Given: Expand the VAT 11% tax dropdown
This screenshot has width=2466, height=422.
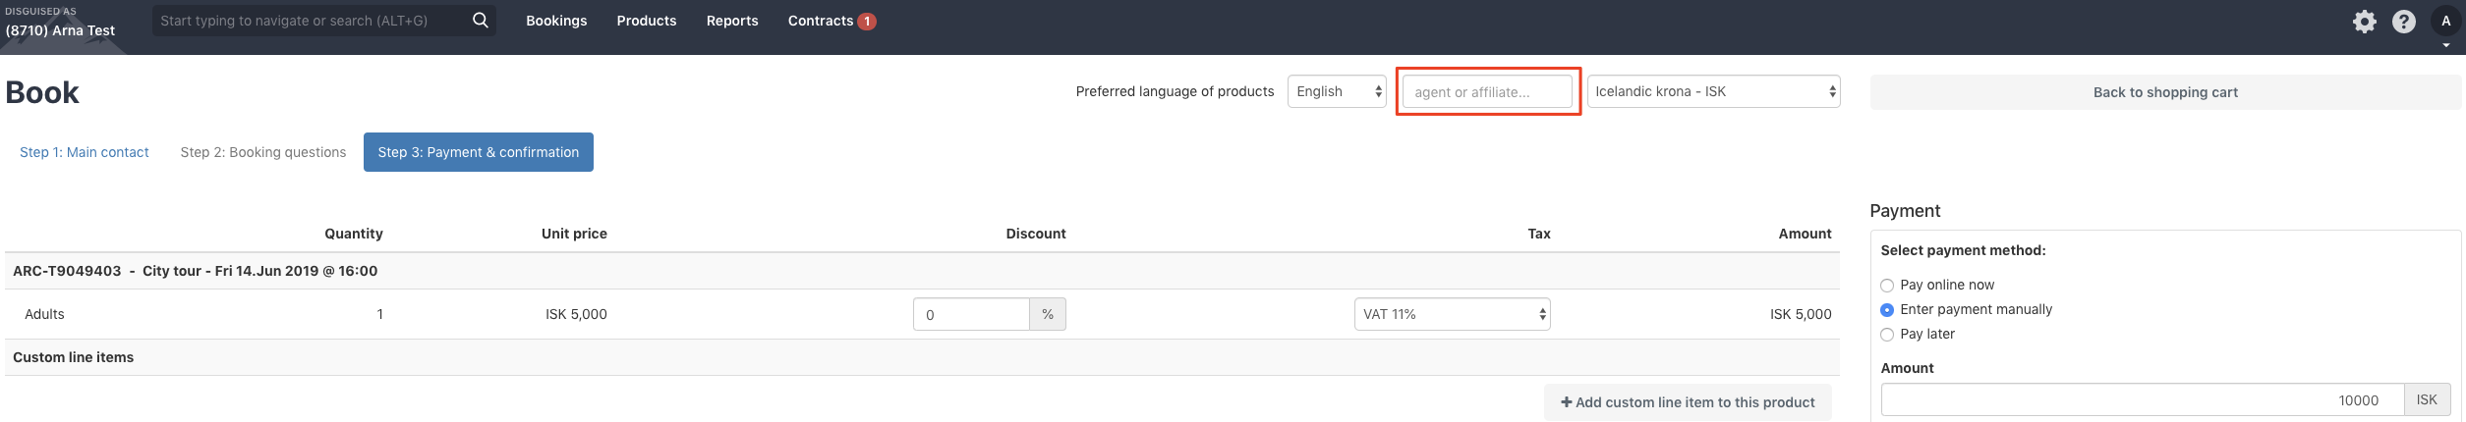Looking at the screenshot, I should pos(1452,314).
